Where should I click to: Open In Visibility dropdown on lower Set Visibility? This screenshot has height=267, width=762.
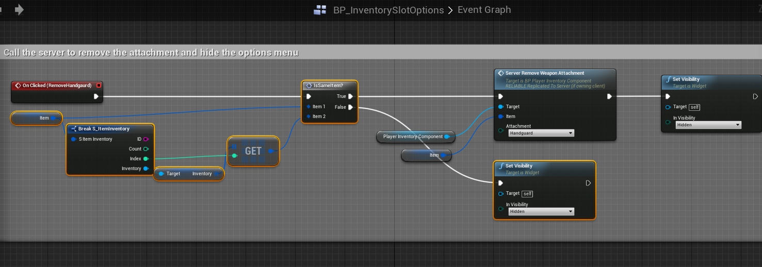(541, 211)
